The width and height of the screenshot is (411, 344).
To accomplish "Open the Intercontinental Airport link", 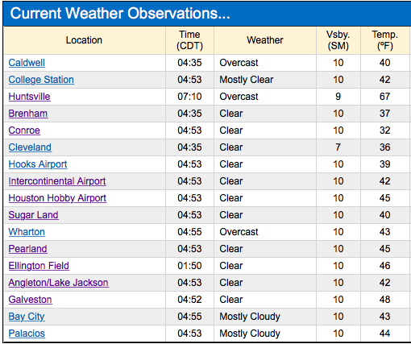I will (57, 181).
